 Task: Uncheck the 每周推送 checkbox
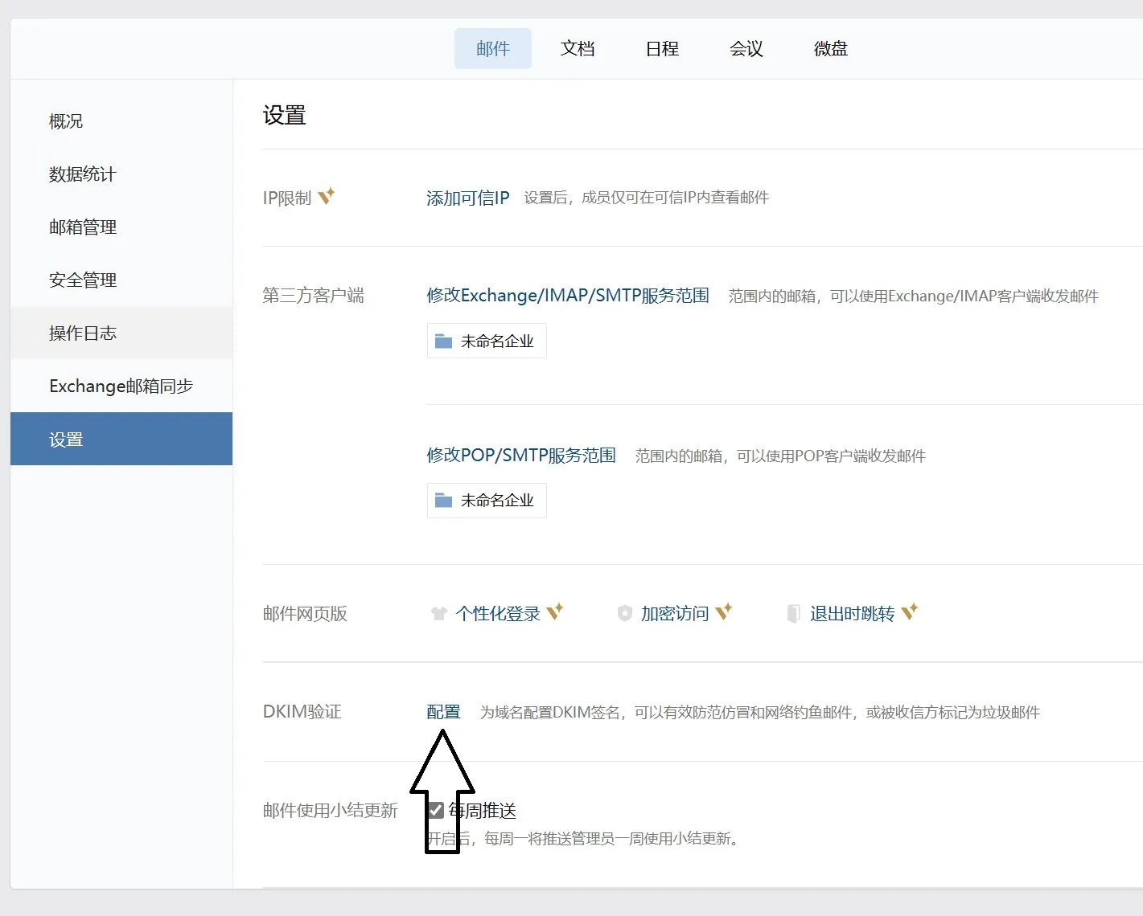tap(436, 810)
